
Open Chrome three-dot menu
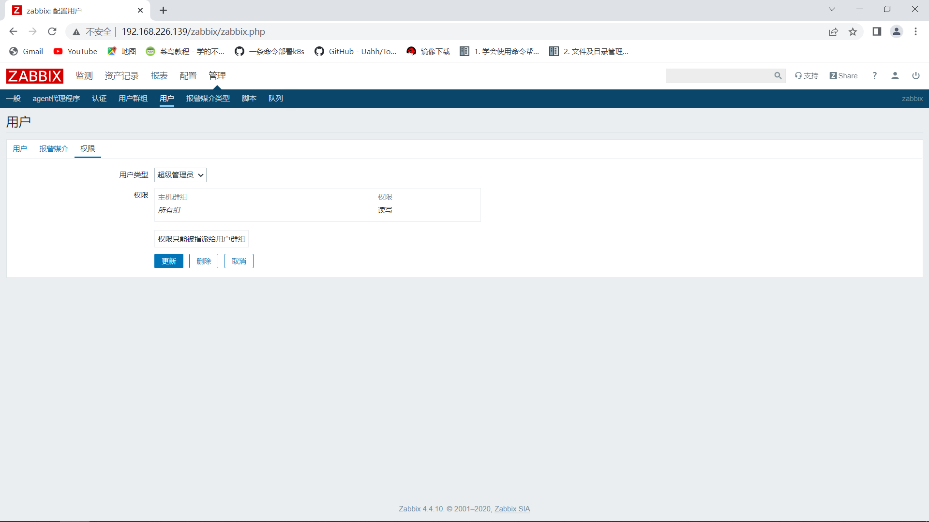click(x=915, y=32)
